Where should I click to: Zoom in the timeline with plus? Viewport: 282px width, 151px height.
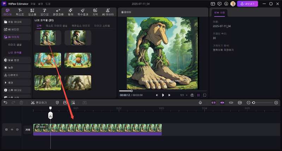[x=276, y=102]
